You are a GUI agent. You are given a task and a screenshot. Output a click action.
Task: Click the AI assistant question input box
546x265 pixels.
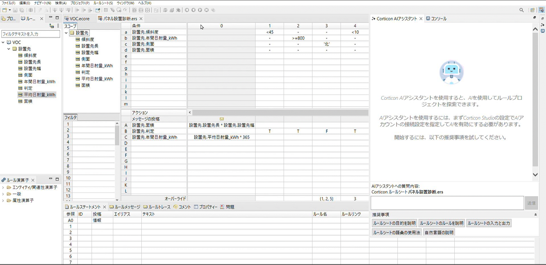click(x=447, y=203)
